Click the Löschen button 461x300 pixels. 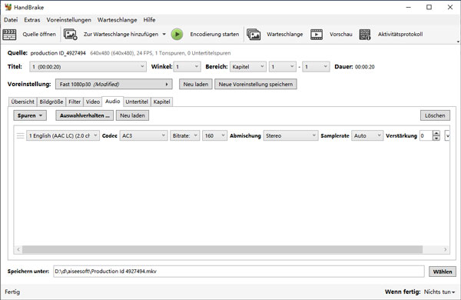click(435, 115)
